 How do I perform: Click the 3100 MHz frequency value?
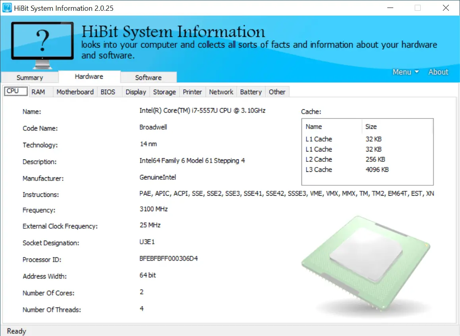pos(154,209)
